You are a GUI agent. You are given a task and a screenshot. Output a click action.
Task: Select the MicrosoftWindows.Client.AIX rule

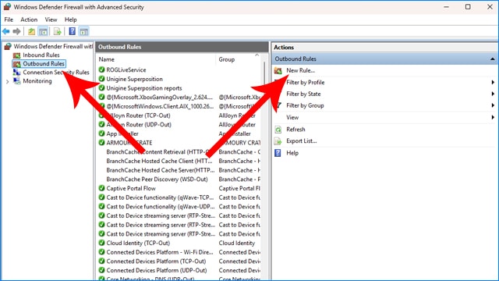click(160, 106)
